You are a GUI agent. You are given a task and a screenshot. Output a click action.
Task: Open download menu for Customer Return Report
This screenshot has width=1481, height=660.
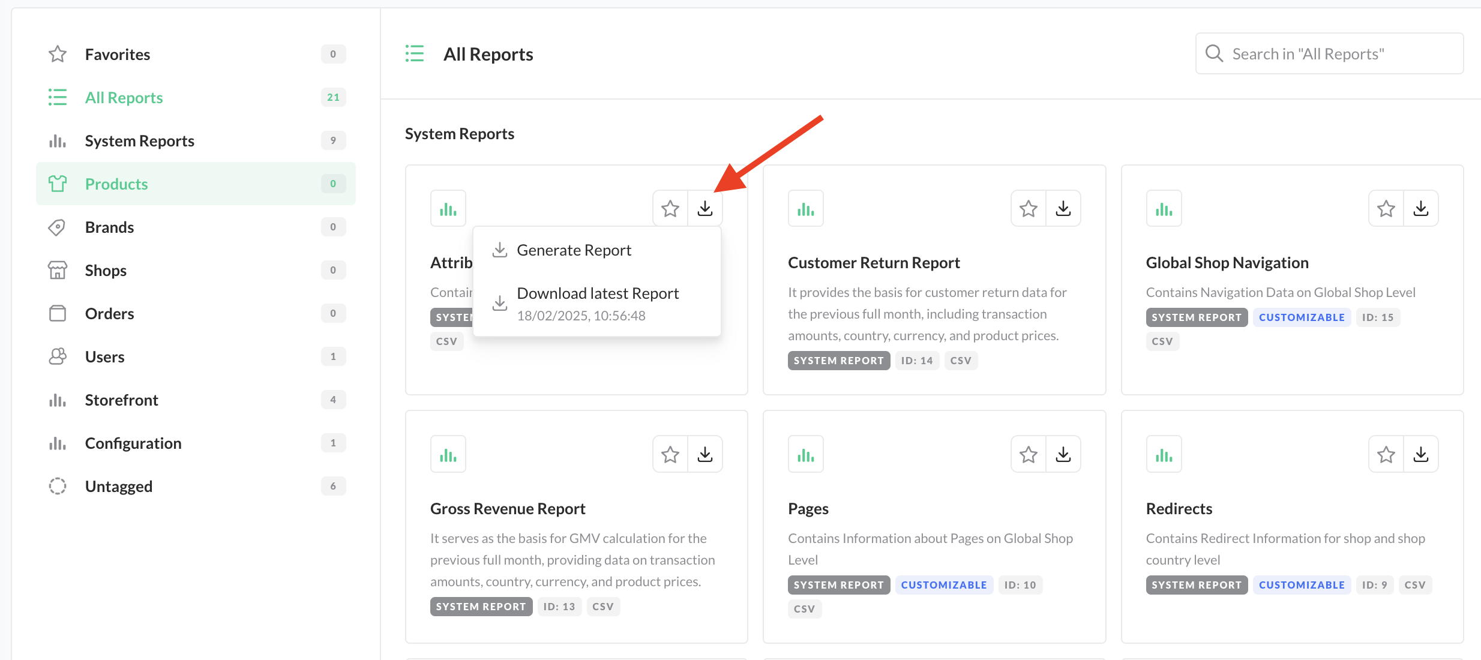[1063, 209]
